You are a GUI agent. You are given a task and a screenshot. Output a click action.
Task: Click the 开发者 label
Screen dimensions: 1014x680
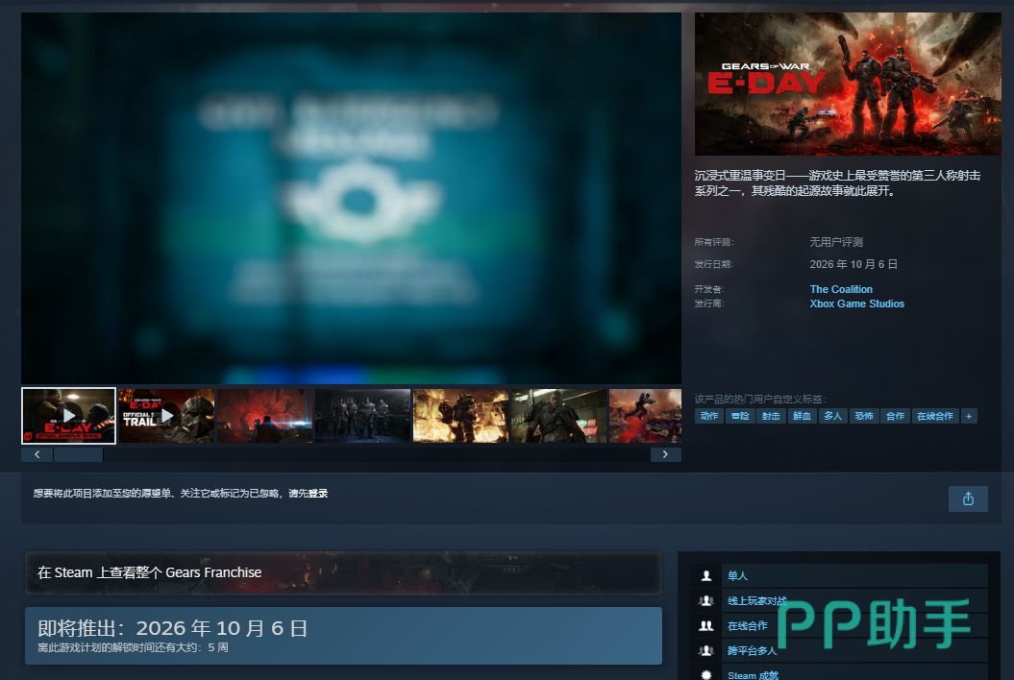(708, 290)
